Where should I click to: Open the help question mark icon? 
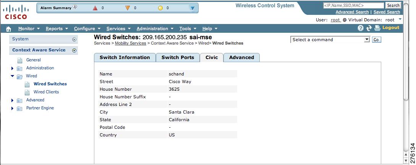point(360,28)
